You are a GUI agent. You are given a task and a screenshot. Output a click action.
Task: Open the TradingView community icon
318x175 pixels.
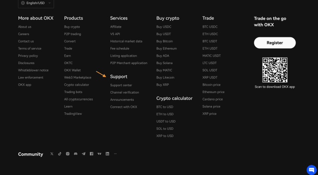click(x=100, y=154)
